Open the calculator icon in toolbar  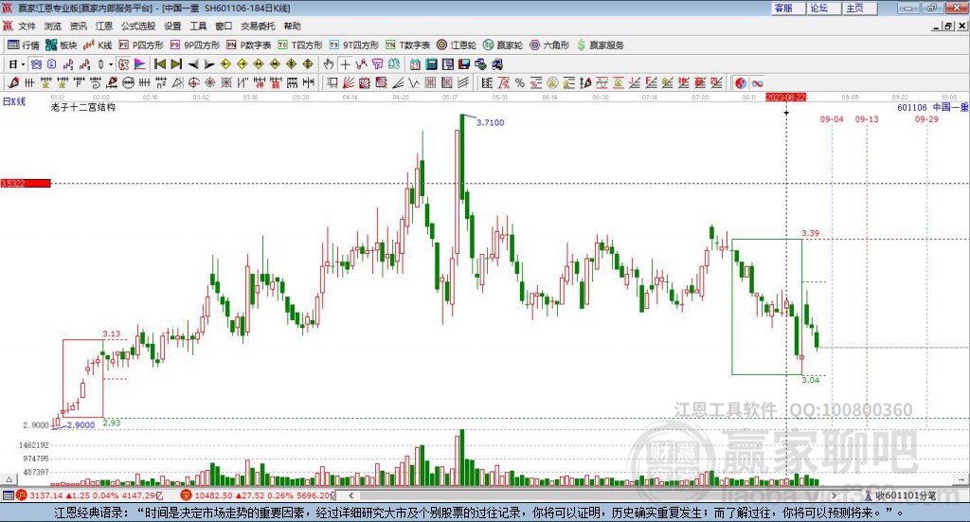point(431,64)
